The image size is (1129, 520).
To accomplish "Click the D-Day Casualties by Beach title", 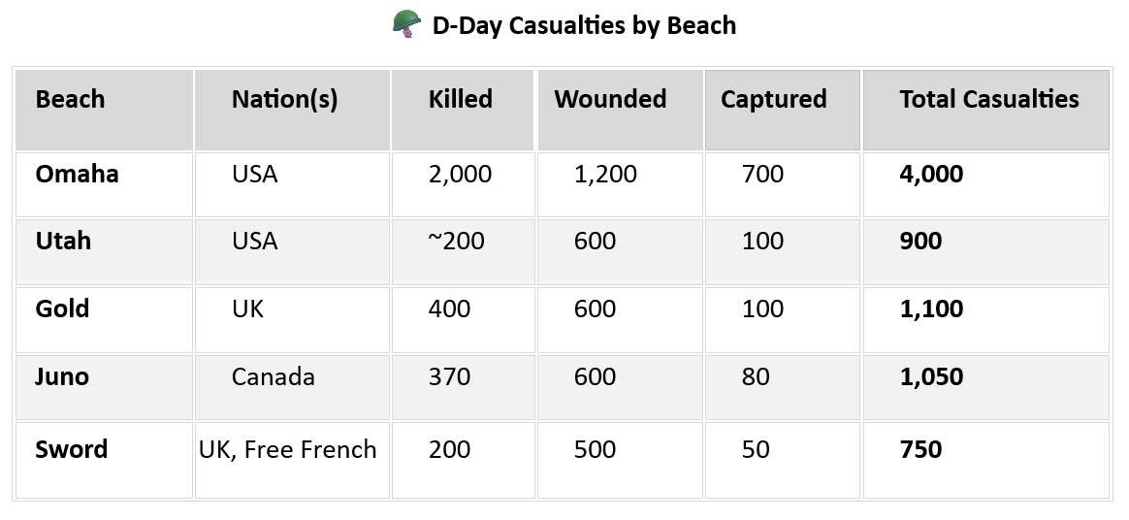I will (584, 25).
